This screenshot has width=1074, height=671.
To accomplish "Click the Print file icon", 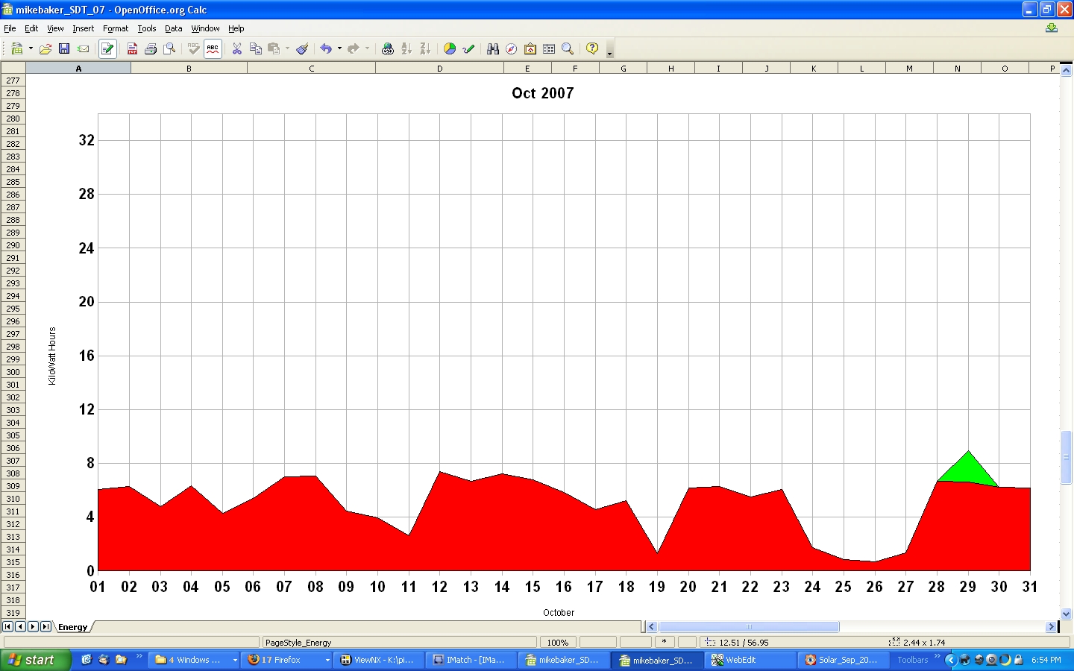I will [151, 48].
